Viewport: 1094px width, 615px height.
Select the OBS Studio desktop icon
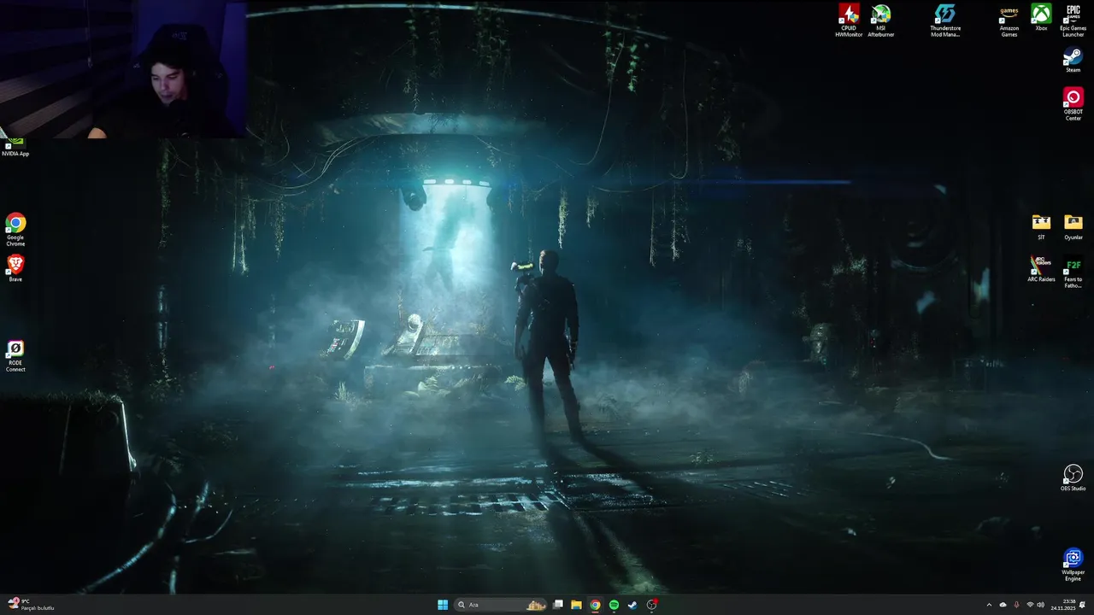point(1073,478)
